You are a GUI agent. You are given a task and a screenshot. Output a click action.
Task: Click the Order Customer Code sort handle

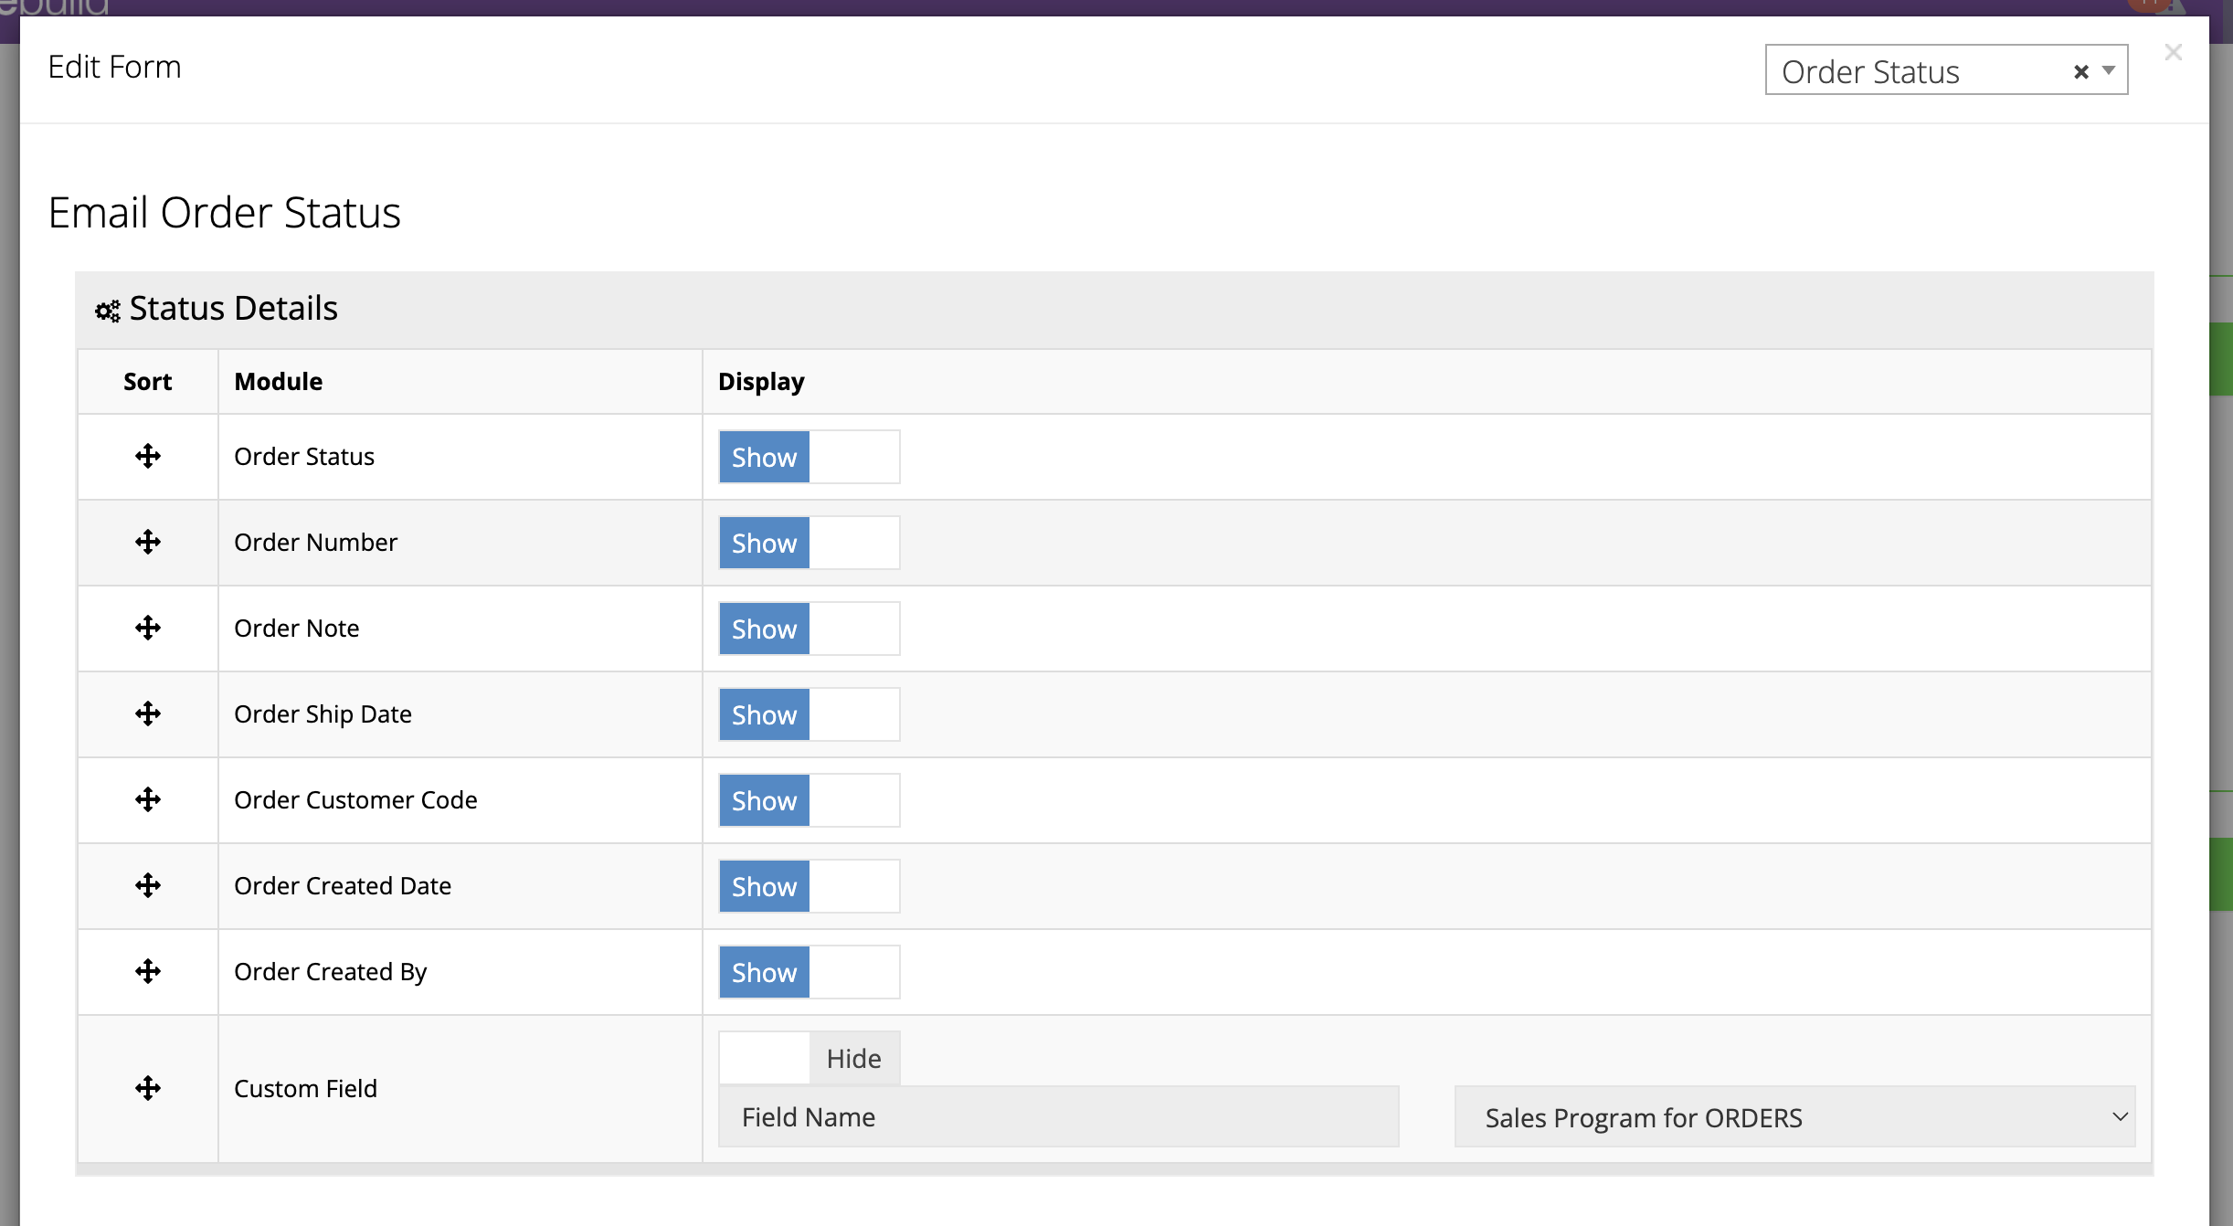coord(148,799)
